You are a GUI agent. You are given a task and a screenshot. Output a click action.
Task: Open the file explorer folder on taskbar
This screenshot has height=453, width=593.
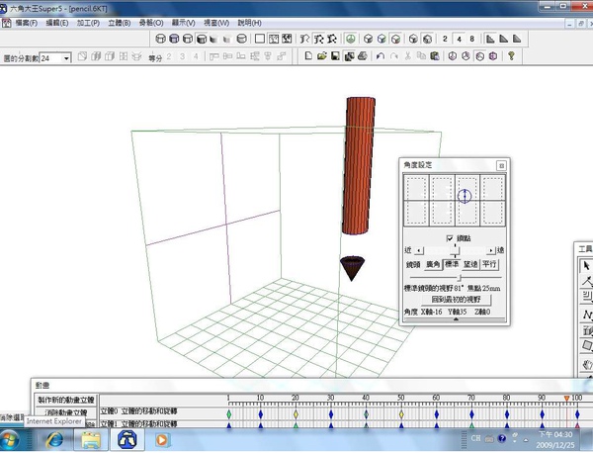pos(91,440)
